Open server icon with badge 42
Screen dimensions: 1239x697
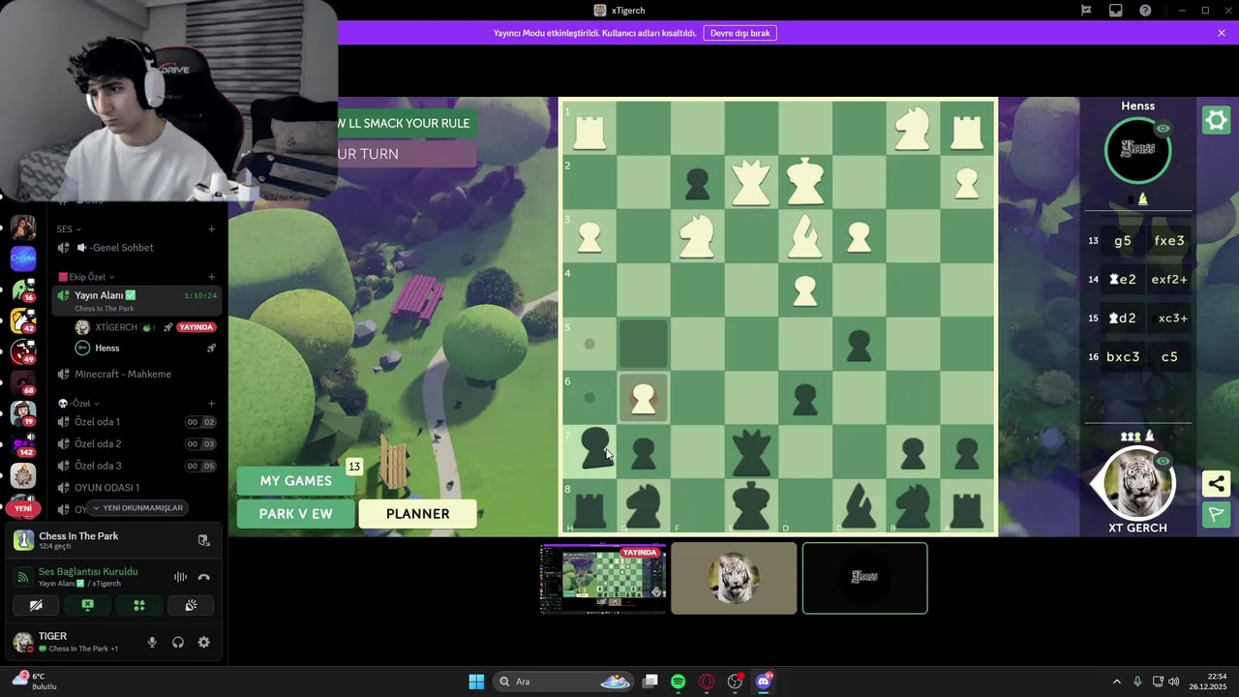(x=23, y=321)
